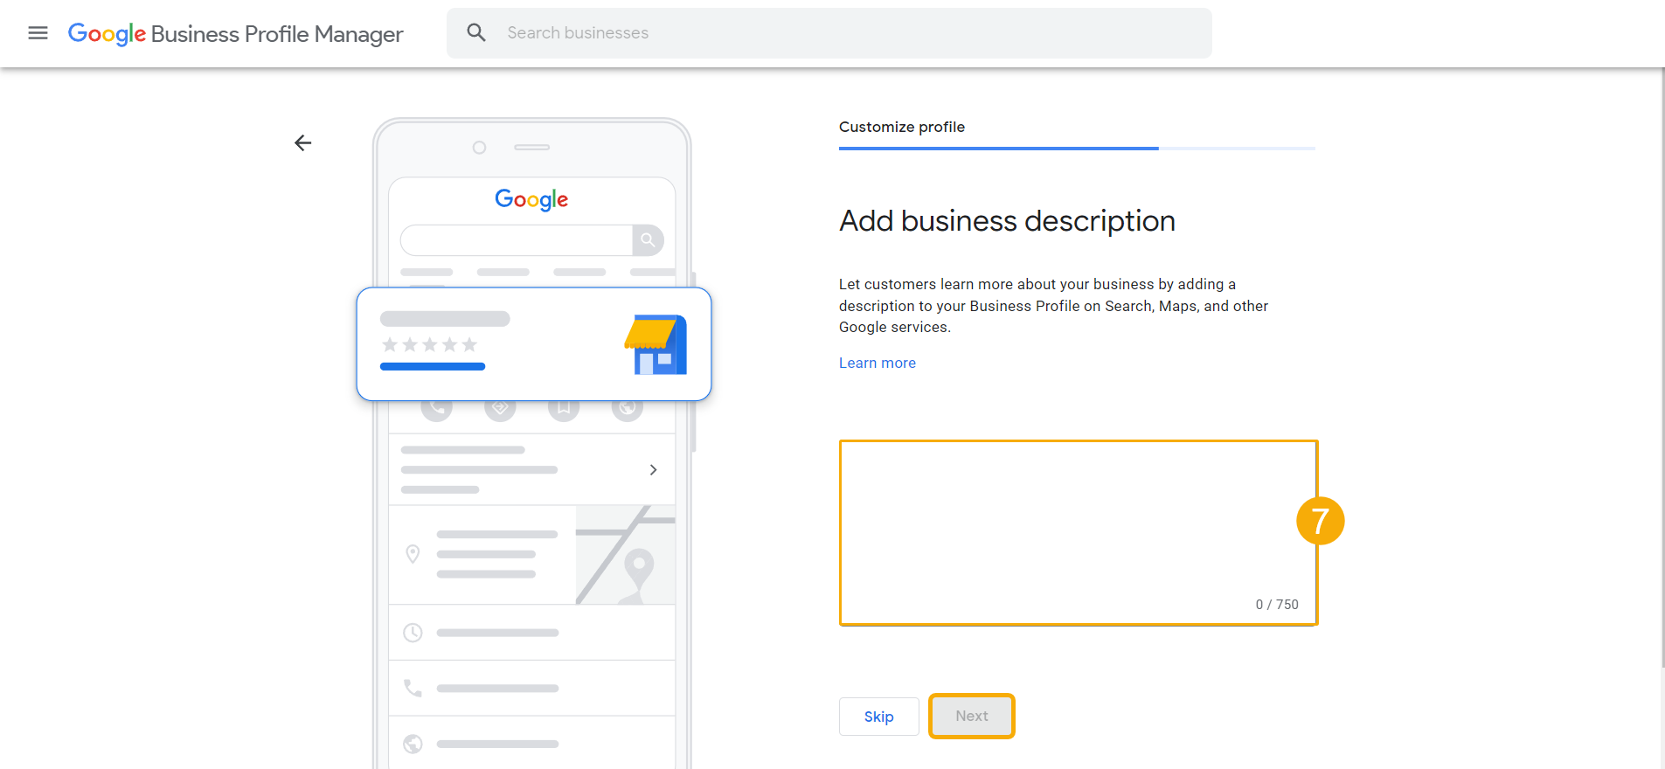
Task: Click the clock icon in the phone mockup
Action: point(413,633)
